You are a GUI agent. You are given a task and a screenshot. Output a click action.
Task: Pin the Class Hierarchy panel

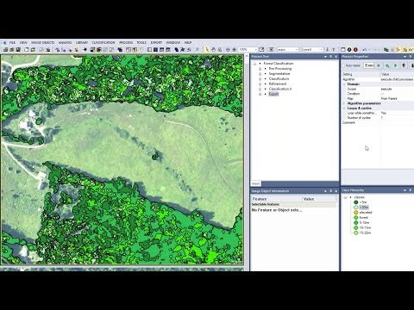point(411,190)
